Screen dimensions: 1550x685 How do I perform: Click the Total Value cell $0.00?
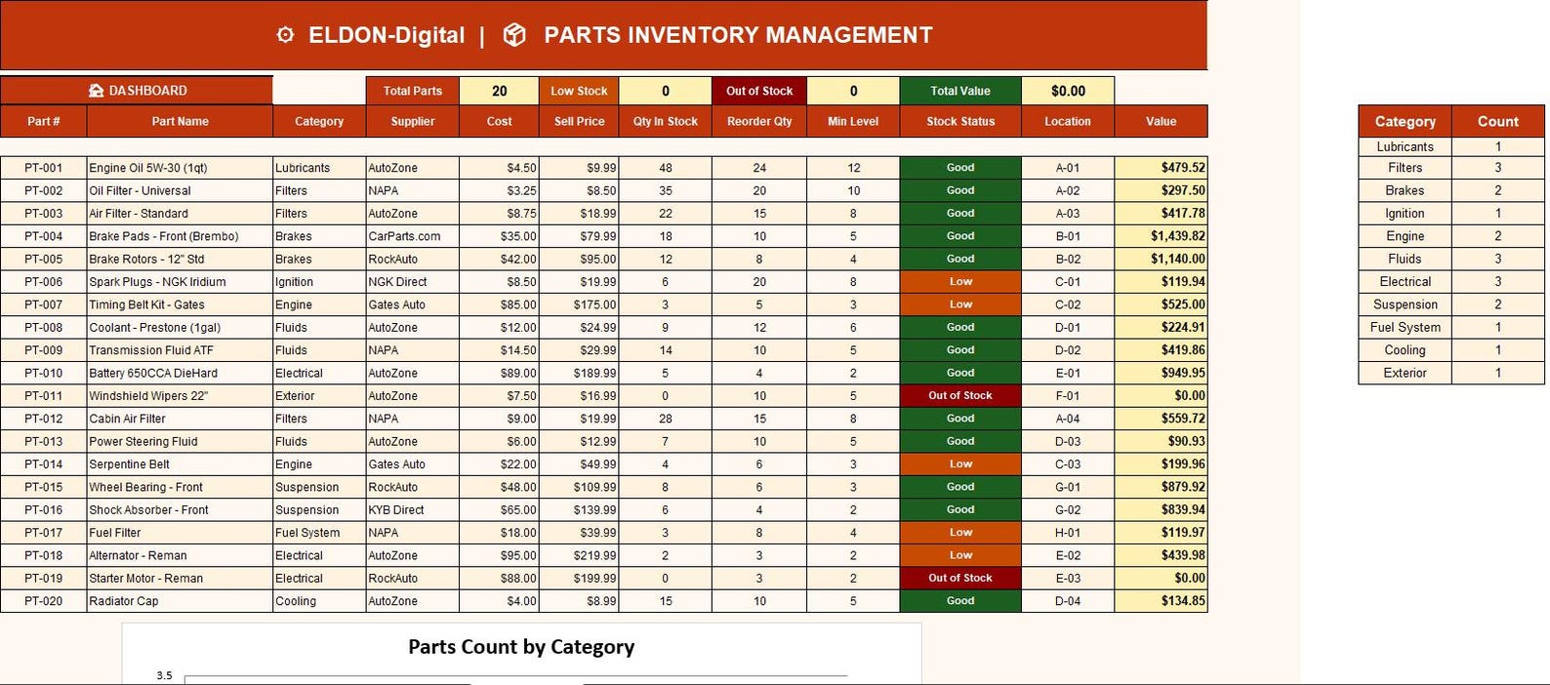pos(1068,91)
